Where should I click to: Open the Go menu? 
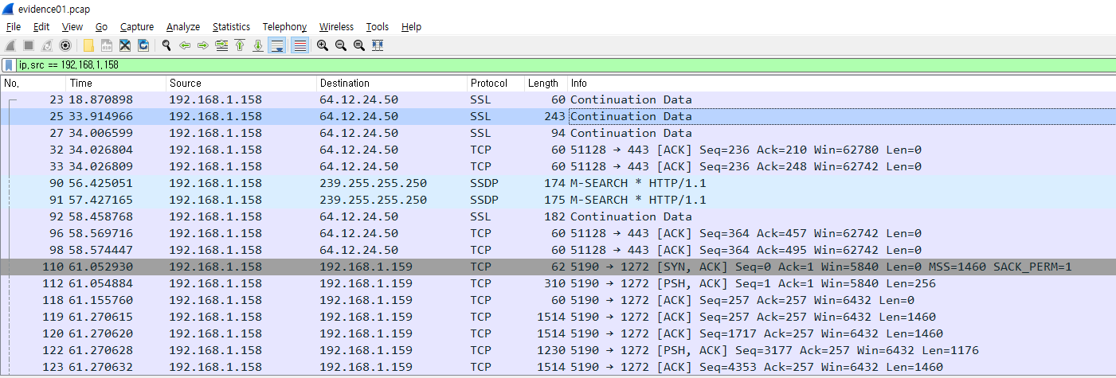pyautogui.click(x=101, y=27)
